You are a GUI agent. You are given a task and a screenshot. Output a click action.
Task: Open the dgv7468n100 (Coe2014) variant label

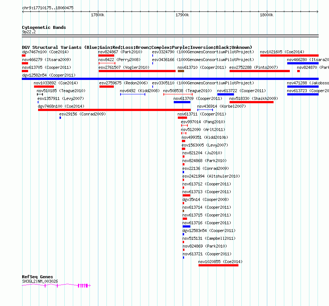61,106
